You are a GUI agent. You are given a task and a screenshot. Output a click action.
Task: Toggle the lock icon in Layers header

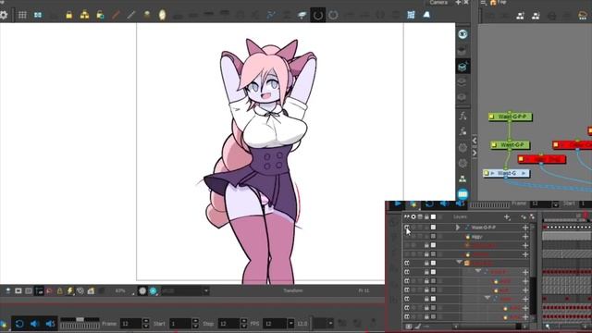coord(426,216)
